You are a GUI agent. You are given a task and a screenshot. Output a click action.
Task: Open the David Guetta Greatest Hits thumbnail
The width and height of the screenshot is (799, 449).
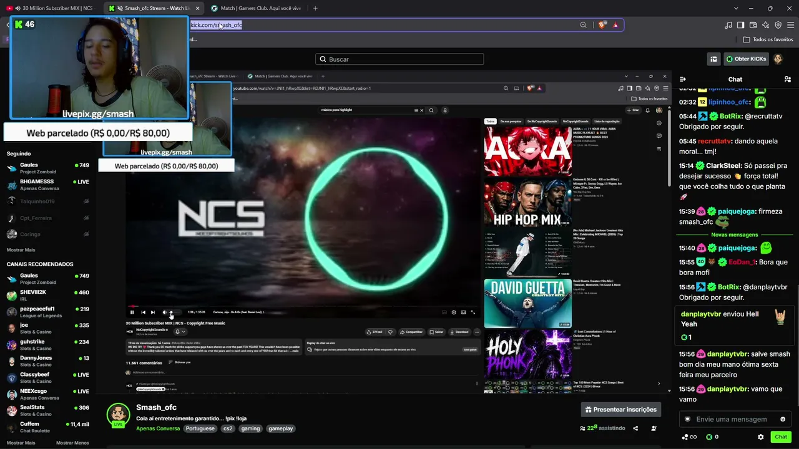pos(527,303)
